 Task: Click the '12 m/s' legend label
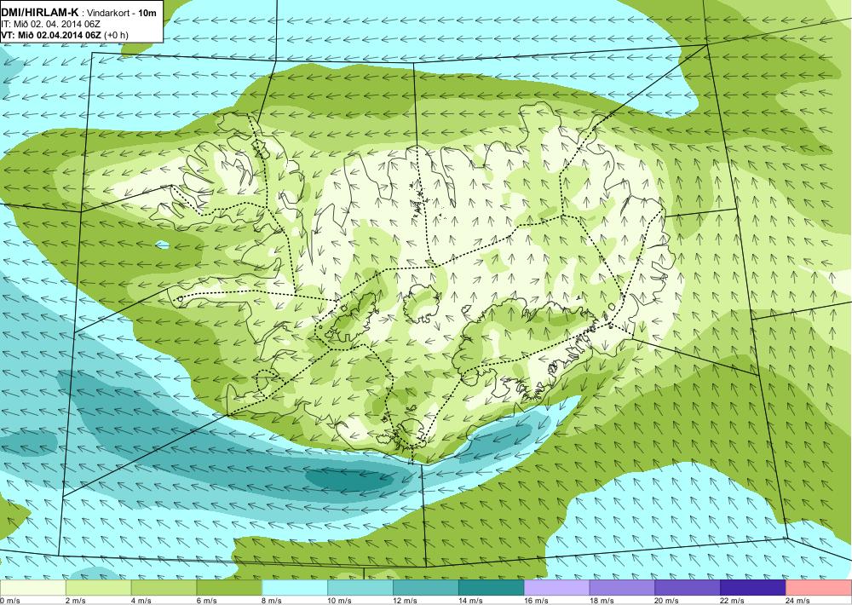tap(406, 601)
